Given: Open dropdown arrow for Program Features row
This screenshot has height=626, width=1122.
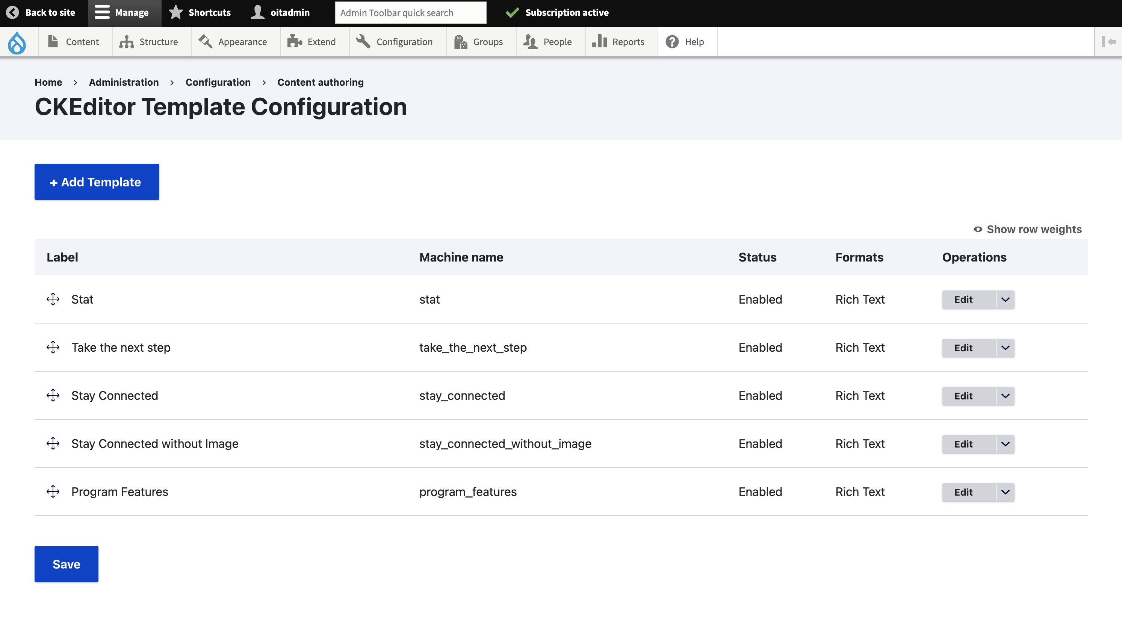Looking at the screenshot, I should pos(1005,492).
